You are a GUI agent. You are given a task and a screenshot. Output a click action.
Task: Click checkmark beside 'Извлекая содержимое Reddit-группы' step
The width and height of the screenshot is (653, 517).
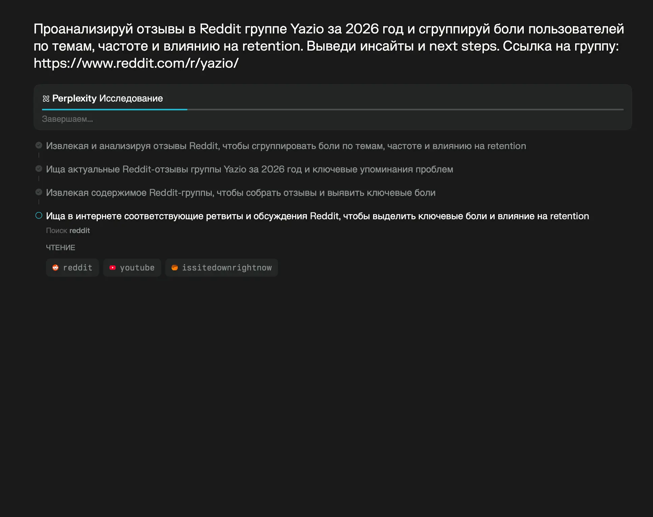tap(39, 192)
